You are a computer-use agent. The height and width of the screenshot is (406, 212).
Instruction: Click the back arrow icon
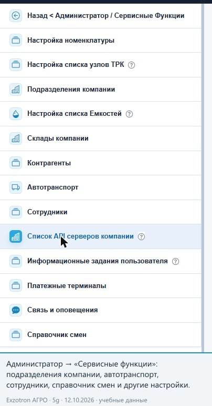click(16, 16)
